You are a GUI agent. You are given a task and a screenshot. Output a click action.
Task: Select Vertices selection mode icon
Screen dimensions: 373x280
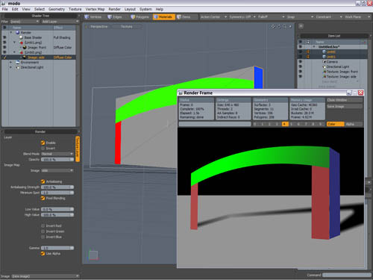87,17
